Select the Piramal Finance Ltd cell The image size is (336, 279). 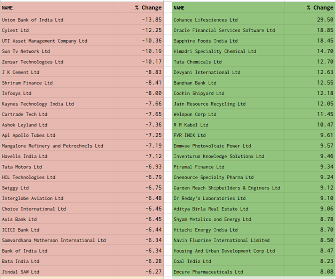(228, 167)
